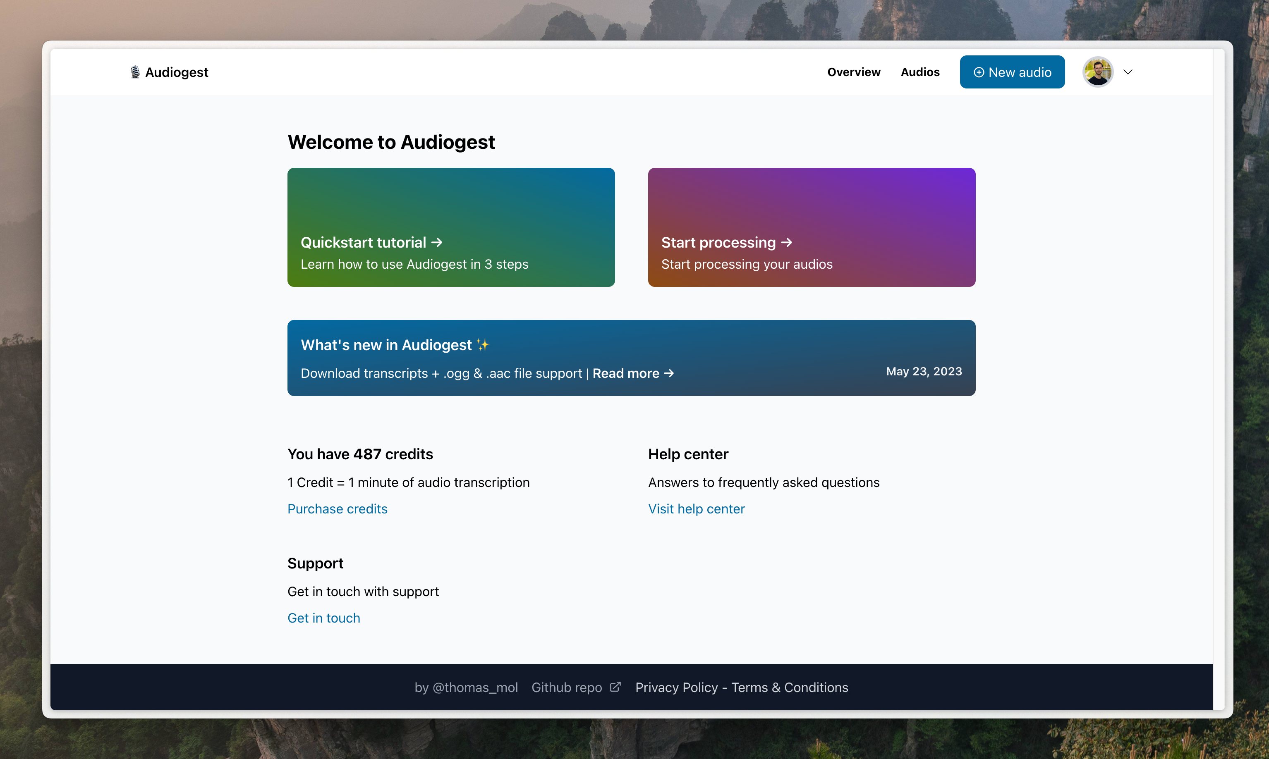
Task: Open the user profile avatar
Action: [x=1098, y=72]
